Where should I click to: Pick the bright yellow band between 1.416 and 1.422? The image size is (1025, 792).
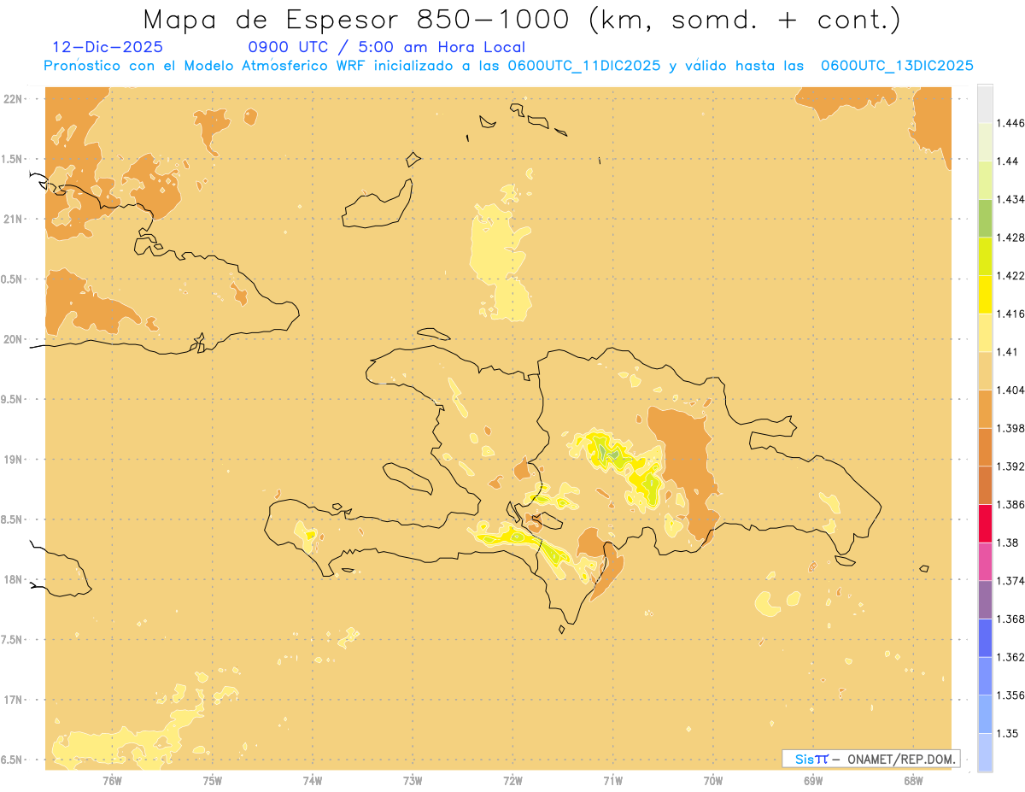pos(985,295)
